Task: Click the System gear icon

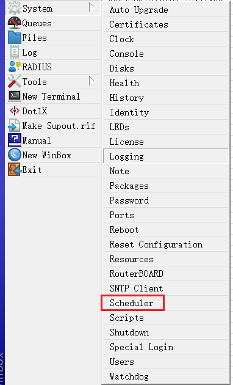Action: [15, 9]
